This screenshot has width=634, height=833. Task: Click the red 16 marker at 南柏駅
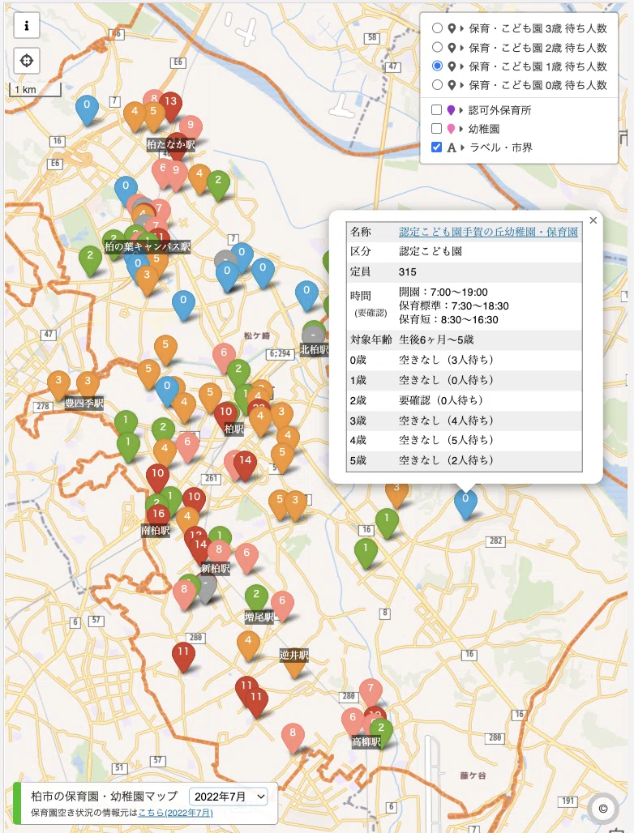(x=158, y=515)
